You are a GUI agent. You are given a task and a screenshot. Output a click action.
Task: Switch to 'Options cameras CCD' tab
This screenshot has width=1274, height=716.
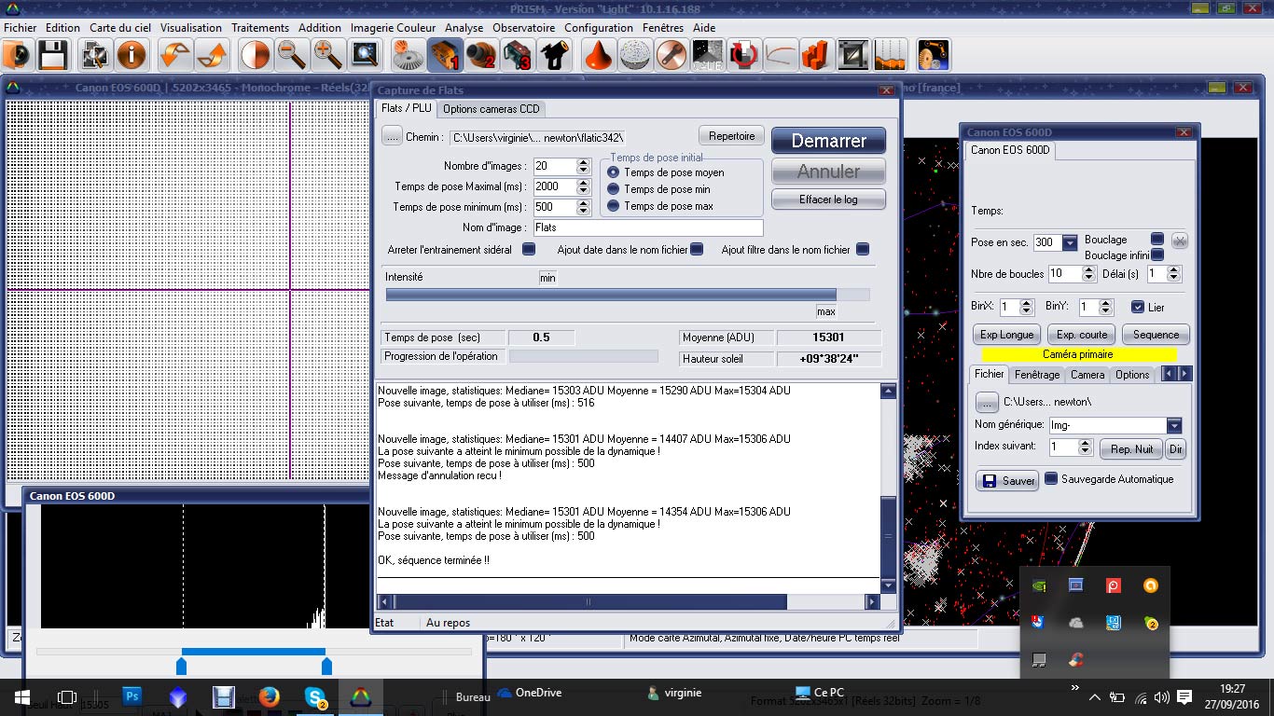[x=491, y=108]
